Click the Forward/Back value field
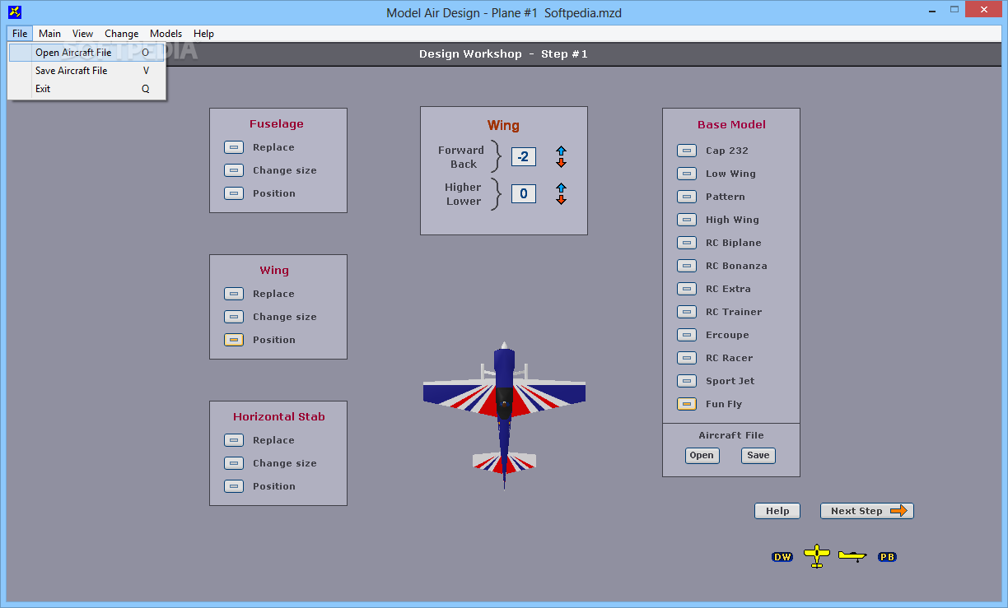 click(x=524, y=156)
